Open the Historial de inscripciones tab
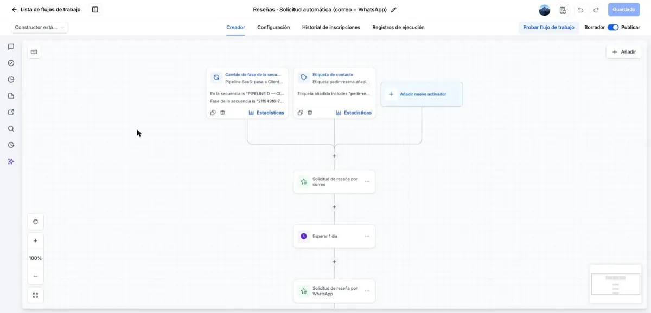This screenshot has height=313, width=651. (x=331, y=27)
